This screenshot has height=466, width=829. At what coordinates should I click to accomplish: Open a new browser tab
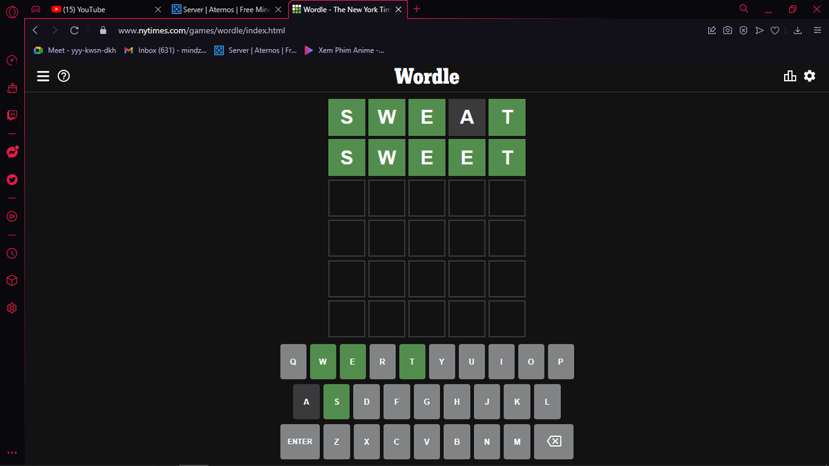click(417, 9)
